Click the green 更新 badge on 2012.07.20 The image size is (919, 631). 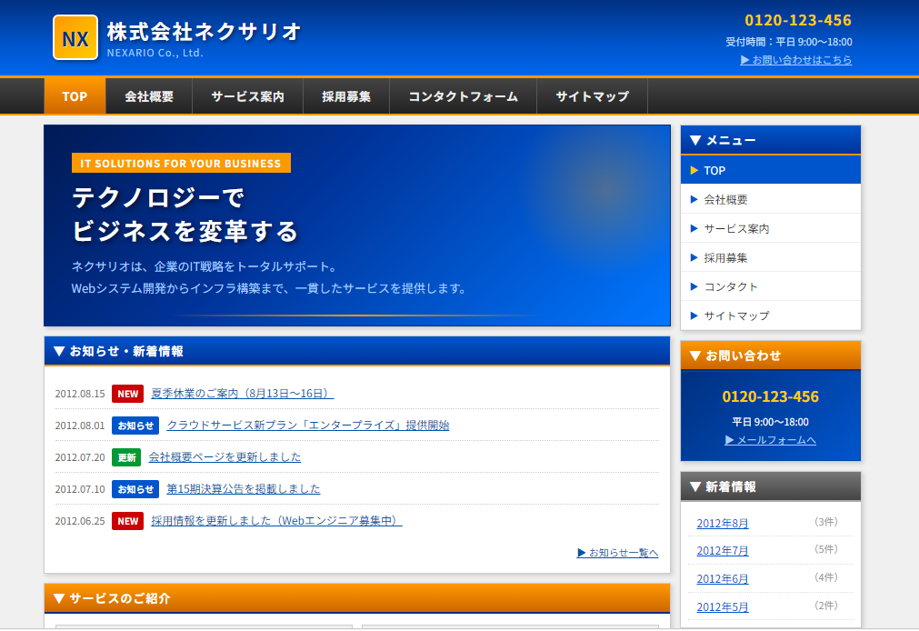tap(126, 457)
